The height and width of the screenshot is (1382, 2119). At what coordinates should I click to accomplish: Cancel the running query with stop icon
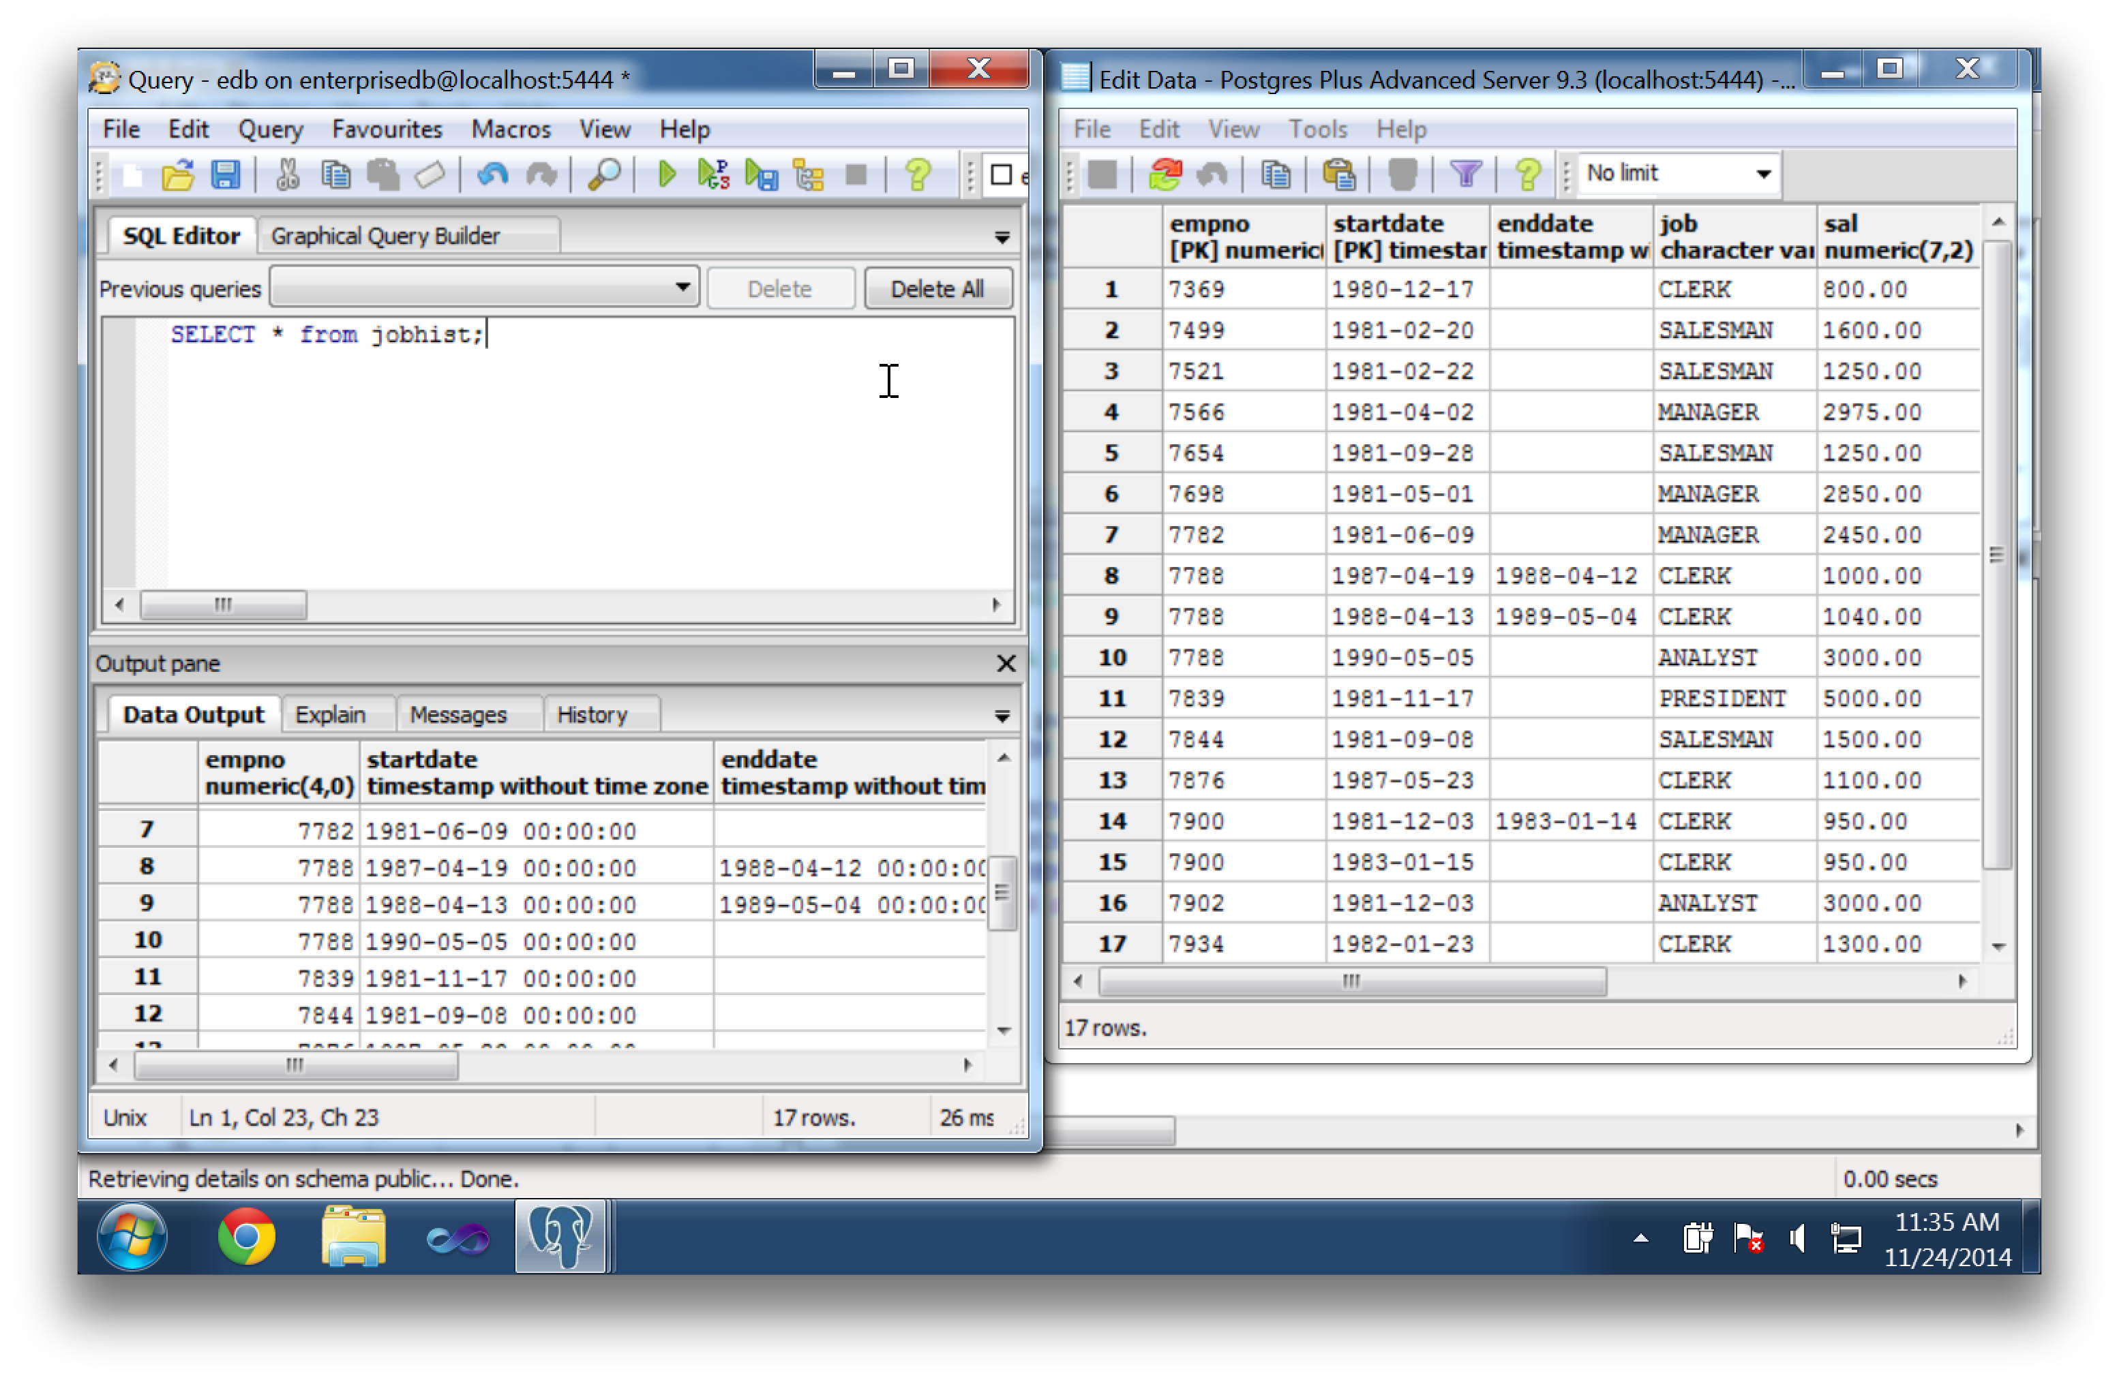856,174
